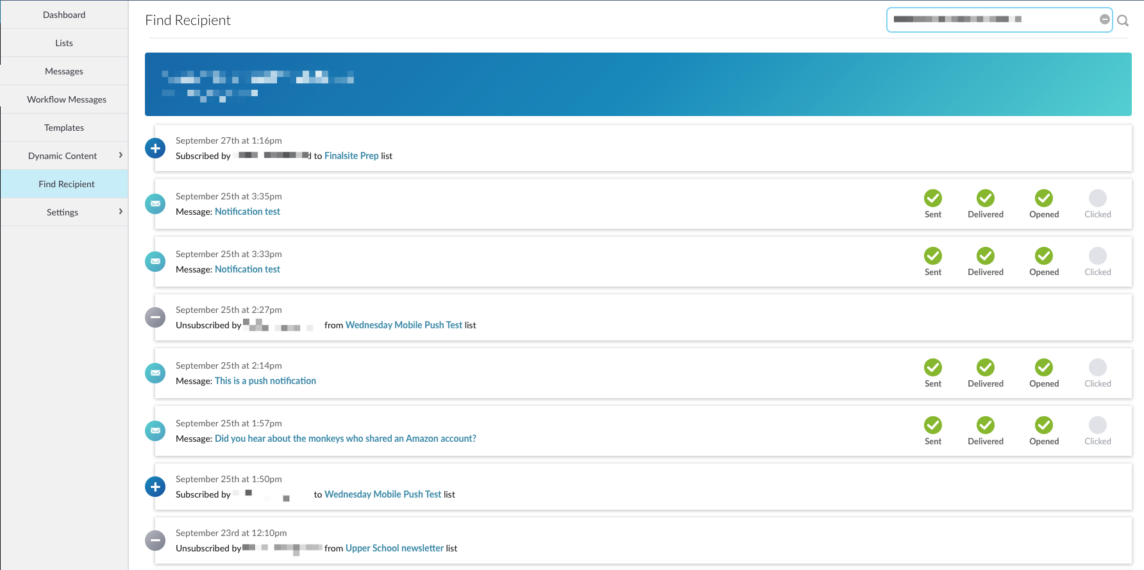Click Clicked status circle for 3:35pm Notification test
The width and height of the screenshot is (1144, 570).
pyautogui.click(x=1098, y=198)
